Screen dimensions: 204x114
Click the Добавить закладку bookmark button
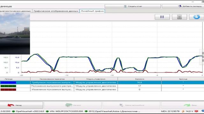pyautogui.click(x=183, y=6)
